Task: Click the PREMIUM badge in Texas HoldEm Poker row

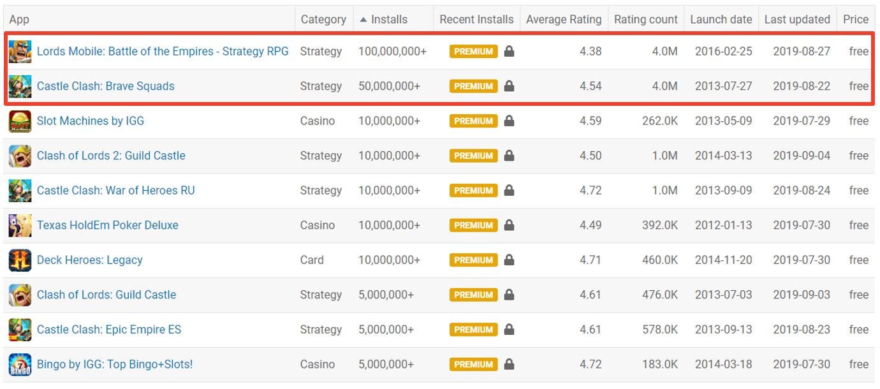Action: pyautogui.click(x=473, y=224)
